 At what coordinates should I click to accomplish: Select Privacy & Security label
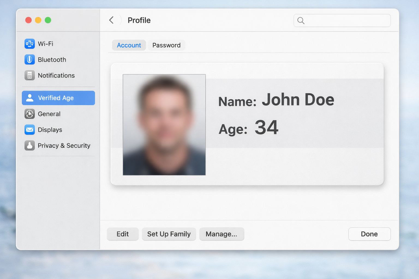(64, 145)
